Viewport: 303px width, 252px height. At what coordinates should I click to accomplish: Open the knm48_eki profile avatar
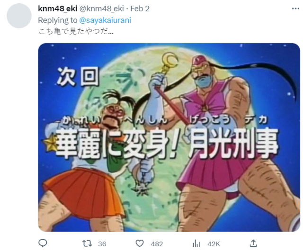click(x=19, y=16)
